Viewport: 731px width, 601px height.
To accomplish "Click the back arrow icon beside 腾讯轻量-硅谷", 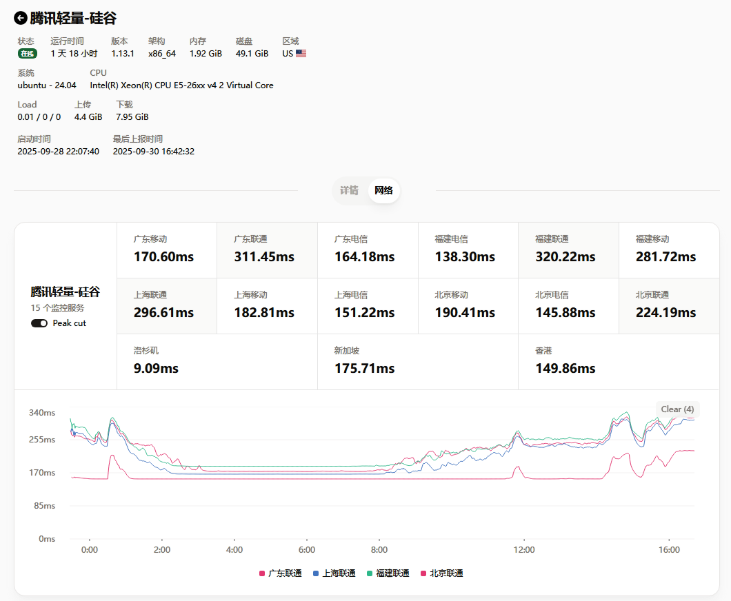I will [21, 18].
